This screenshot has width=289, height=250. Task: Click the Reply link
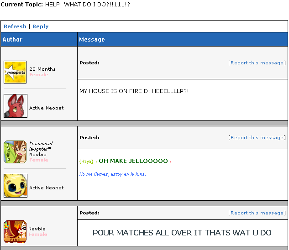(41, 26)
